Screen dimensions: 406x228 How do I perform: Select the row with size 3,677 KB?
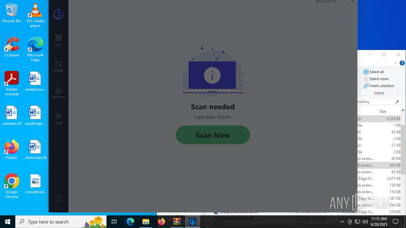[x=379, y=179]
